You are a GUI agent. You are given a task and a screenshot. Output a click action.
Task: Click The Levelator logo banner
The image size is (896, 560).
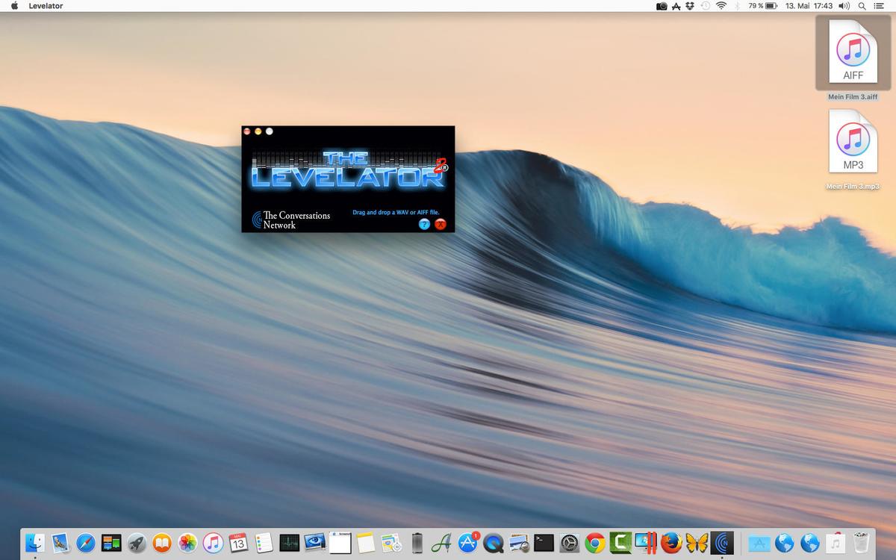click(x=349, y=170)
